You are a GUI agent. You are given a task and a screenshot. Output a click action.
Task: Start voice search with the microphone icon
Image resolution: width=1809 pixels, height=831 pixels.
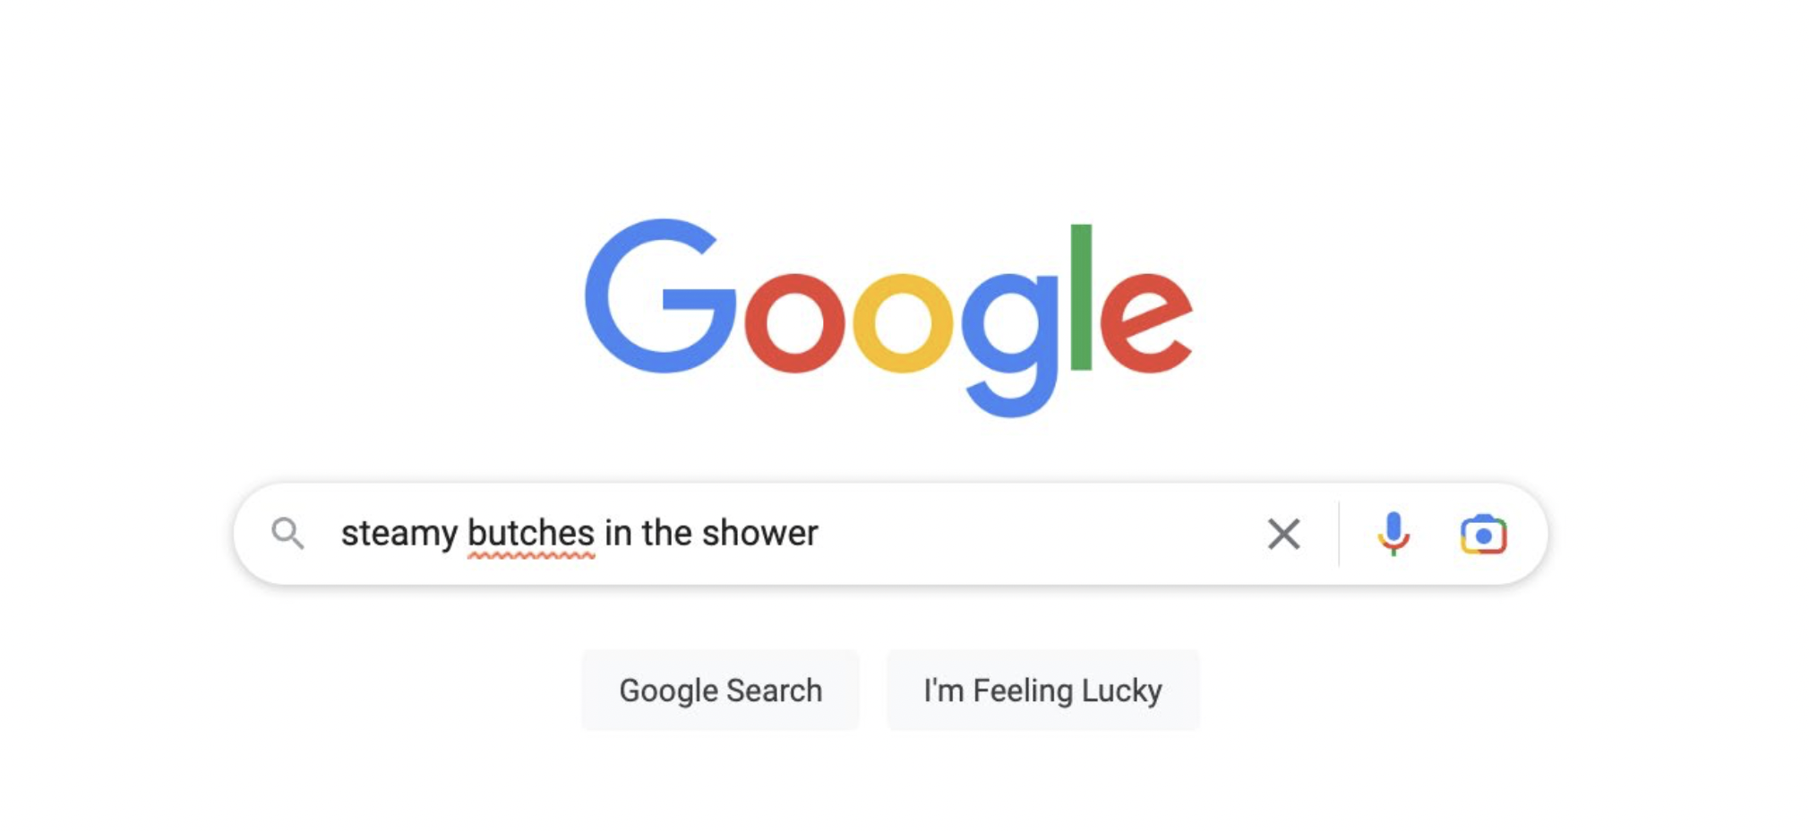coord(1393,534)
